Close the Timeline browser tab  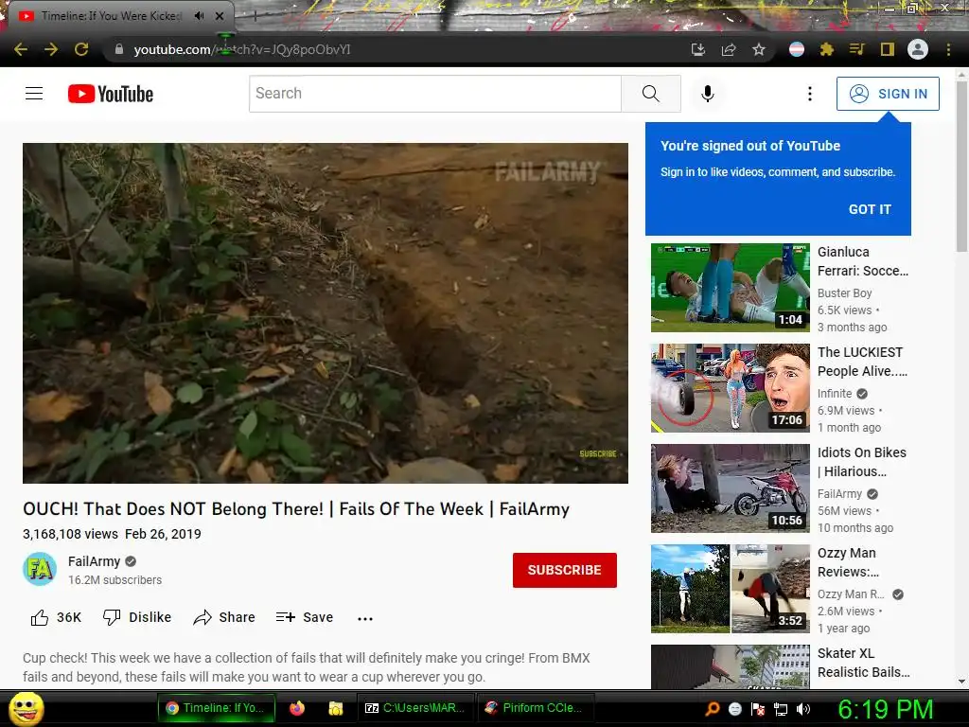click(220, 16)
